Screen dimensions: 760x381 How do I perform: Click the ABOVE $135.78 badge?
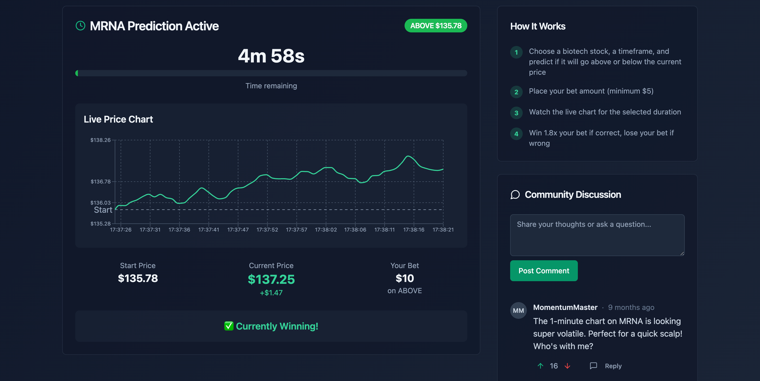(x=435, y=26)
